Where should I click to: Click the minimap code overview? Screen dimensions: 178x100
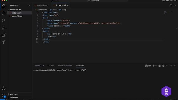pyautogui.click(x=168, y=12)
